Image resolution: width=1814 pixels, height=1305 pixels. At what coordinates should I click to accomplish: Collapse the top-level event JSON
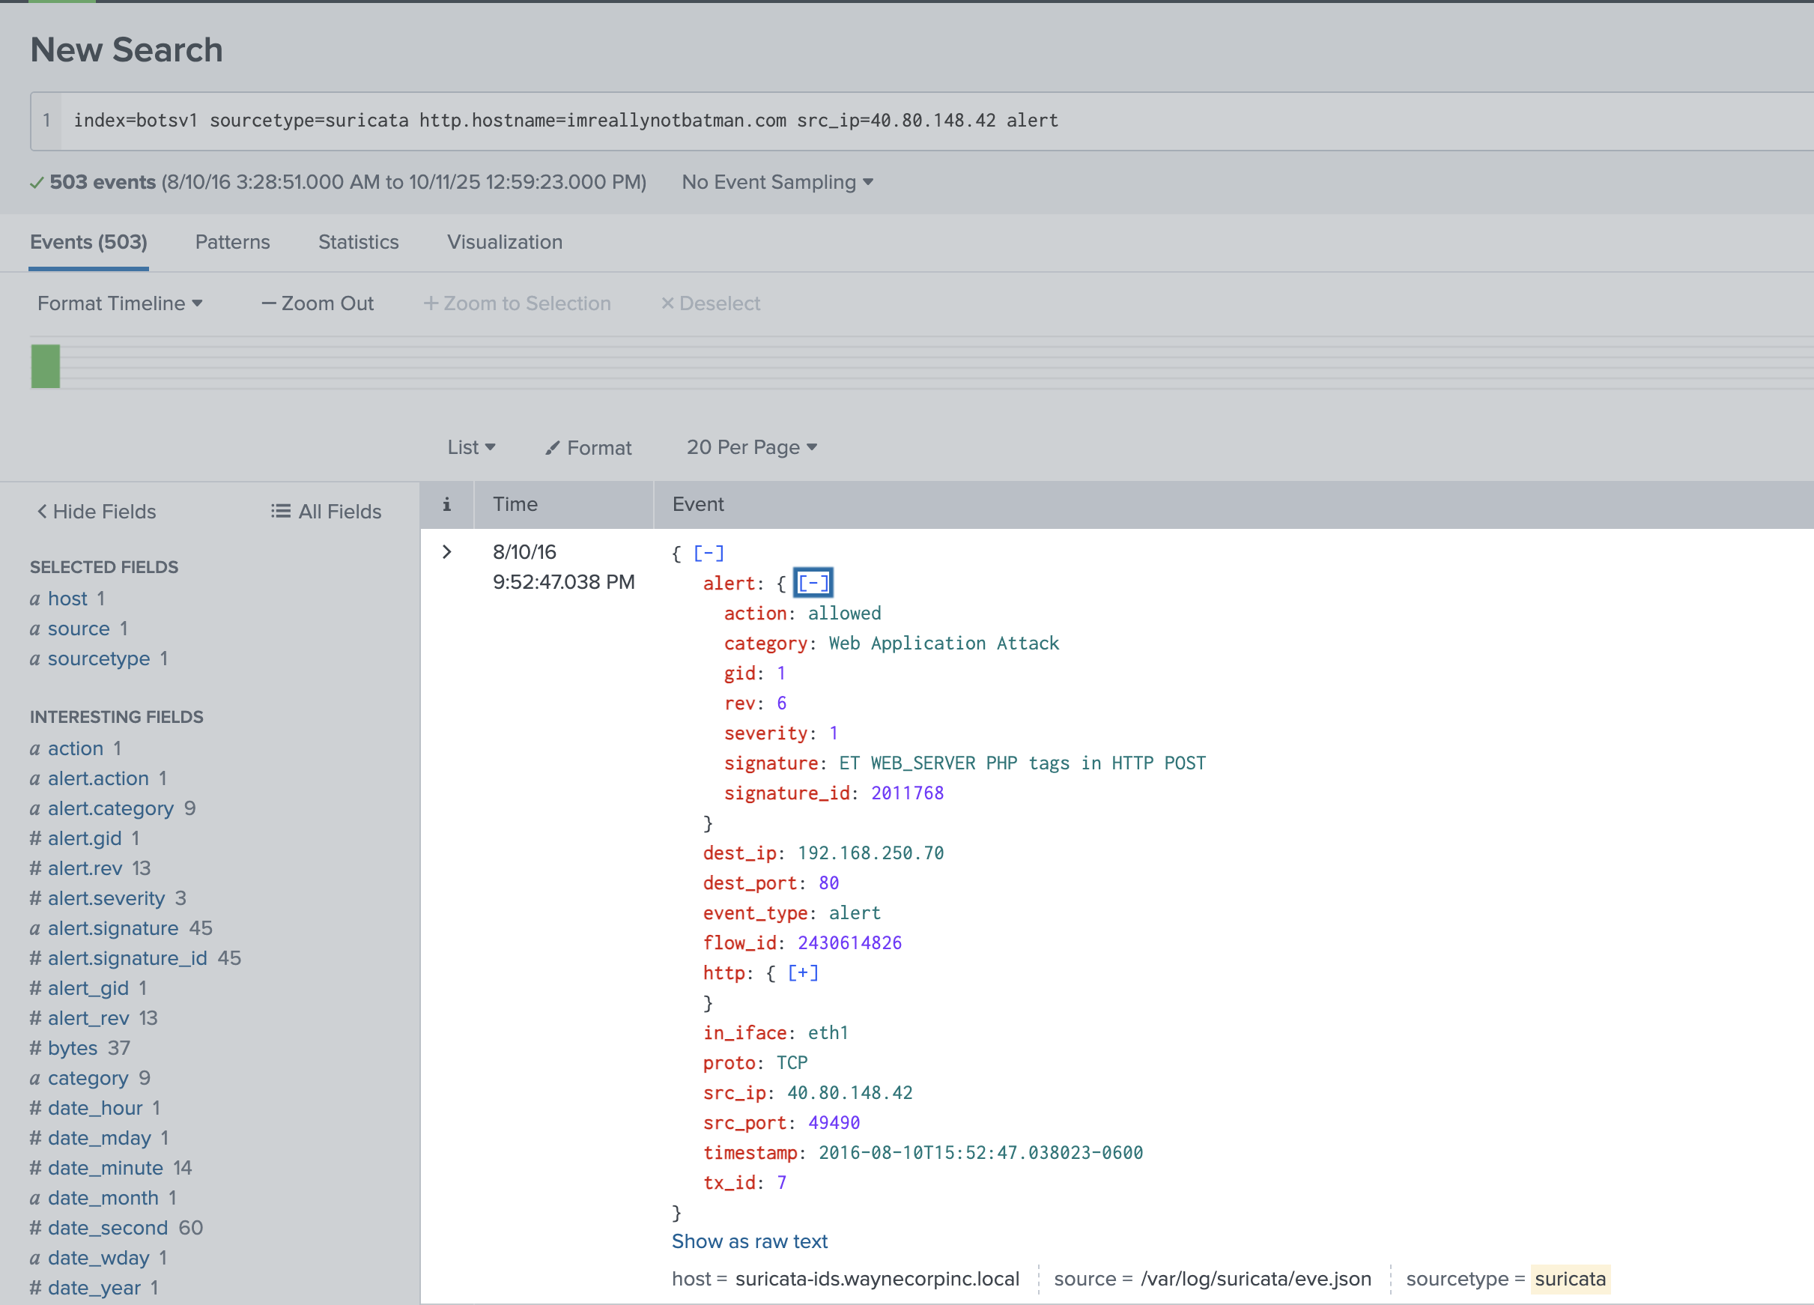(x=708, y=553)
